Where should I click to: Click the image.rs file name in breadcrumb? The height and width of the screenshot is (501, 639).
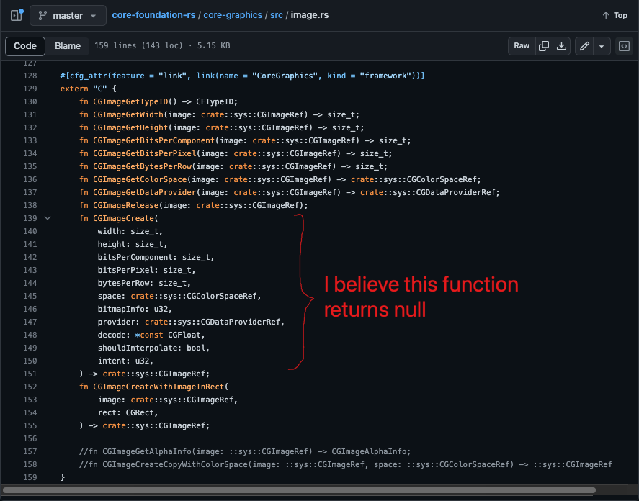coord(310,15)
